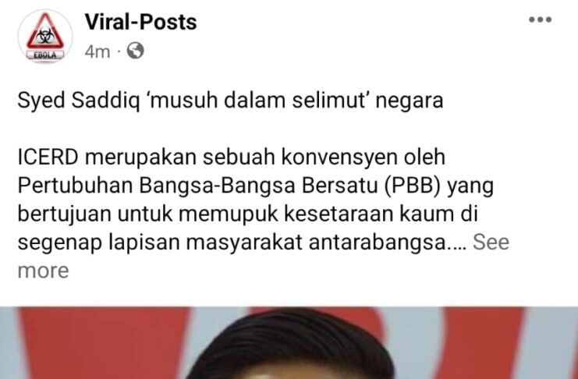The image size is (578, 379).
Task: Click the line starting with ICERD merupakan
Action: [x=232, y=158]
